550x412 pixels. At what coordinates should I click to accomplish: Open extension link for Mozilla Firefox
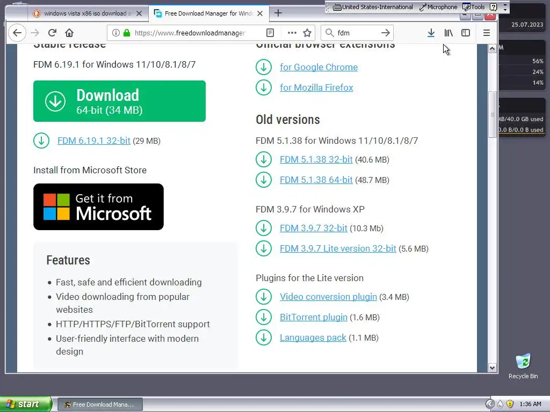316,87
